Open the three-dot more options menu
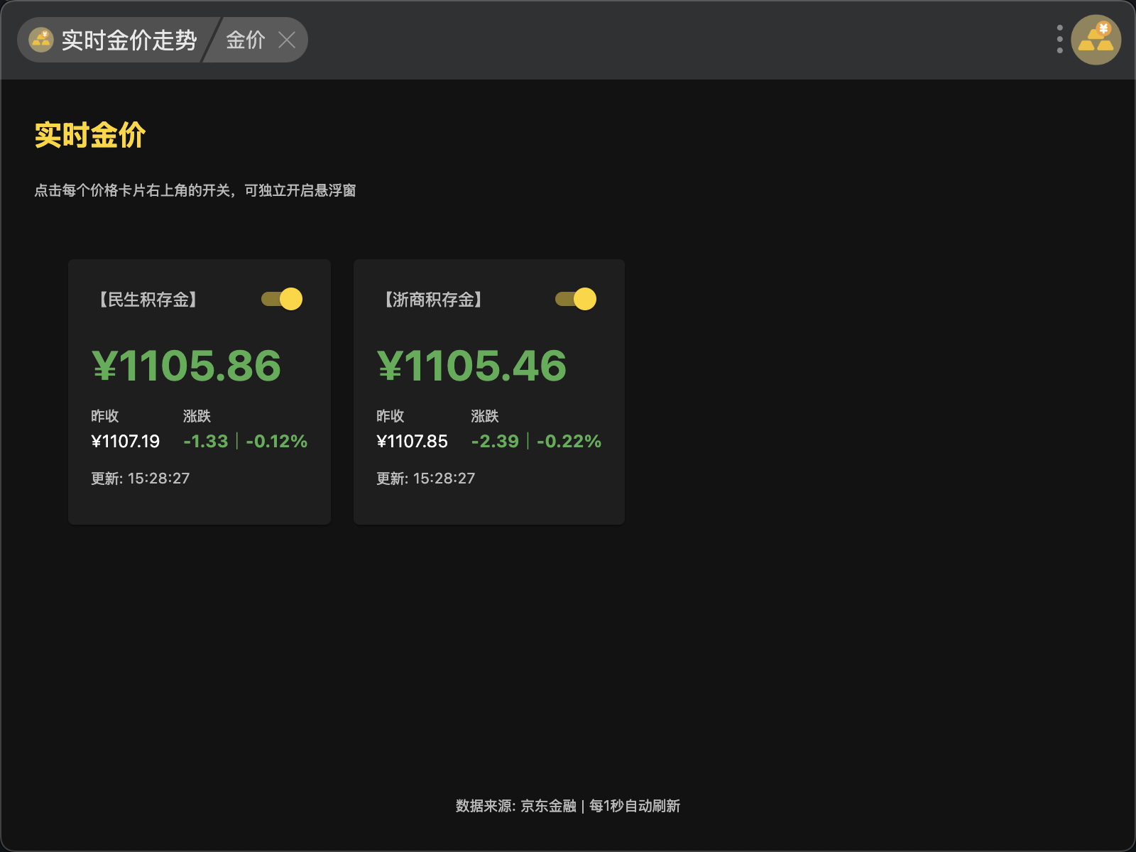Screen dimensions: 1136x852 [x=1059, y=40]
